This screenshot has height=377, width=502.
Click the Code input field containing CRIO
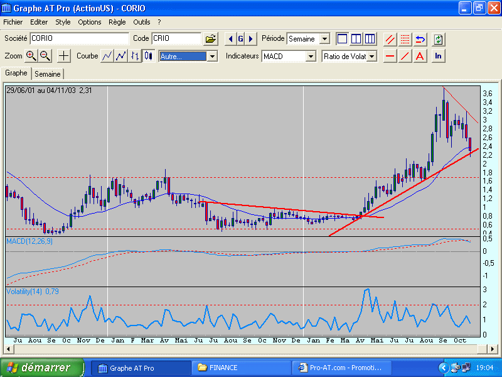[176, 38]
